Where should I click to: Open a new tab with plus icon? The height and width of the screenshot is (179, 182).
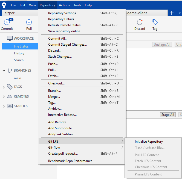[x=172, y=13]
